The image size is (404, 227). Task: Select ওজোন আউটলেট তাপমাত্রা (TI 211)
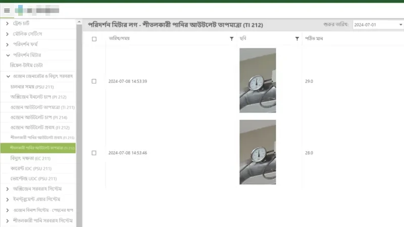[42, 107]
